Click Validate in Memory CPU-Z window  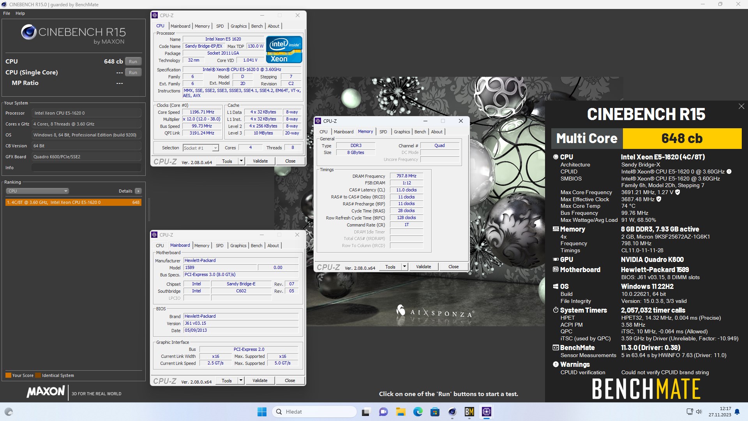pos(423,267)
